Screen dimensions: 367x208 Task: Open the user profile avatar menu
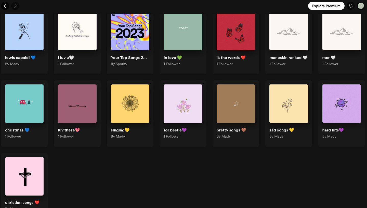tap(361, 6)
